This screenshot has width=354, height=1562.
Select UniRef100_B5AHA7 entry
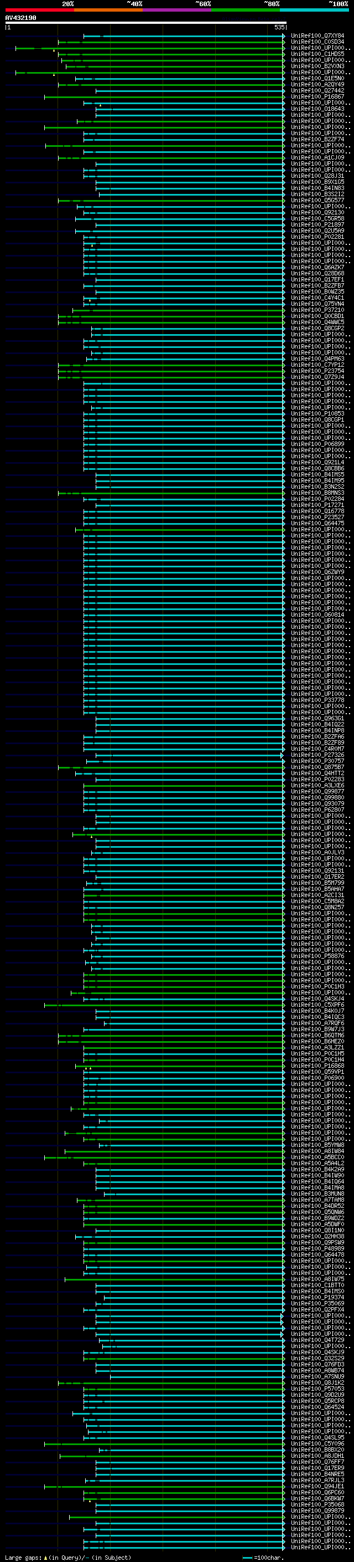click(x=317, y=889)
